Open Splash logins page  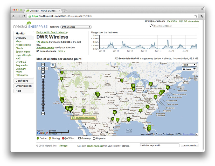tap(23, 52)
